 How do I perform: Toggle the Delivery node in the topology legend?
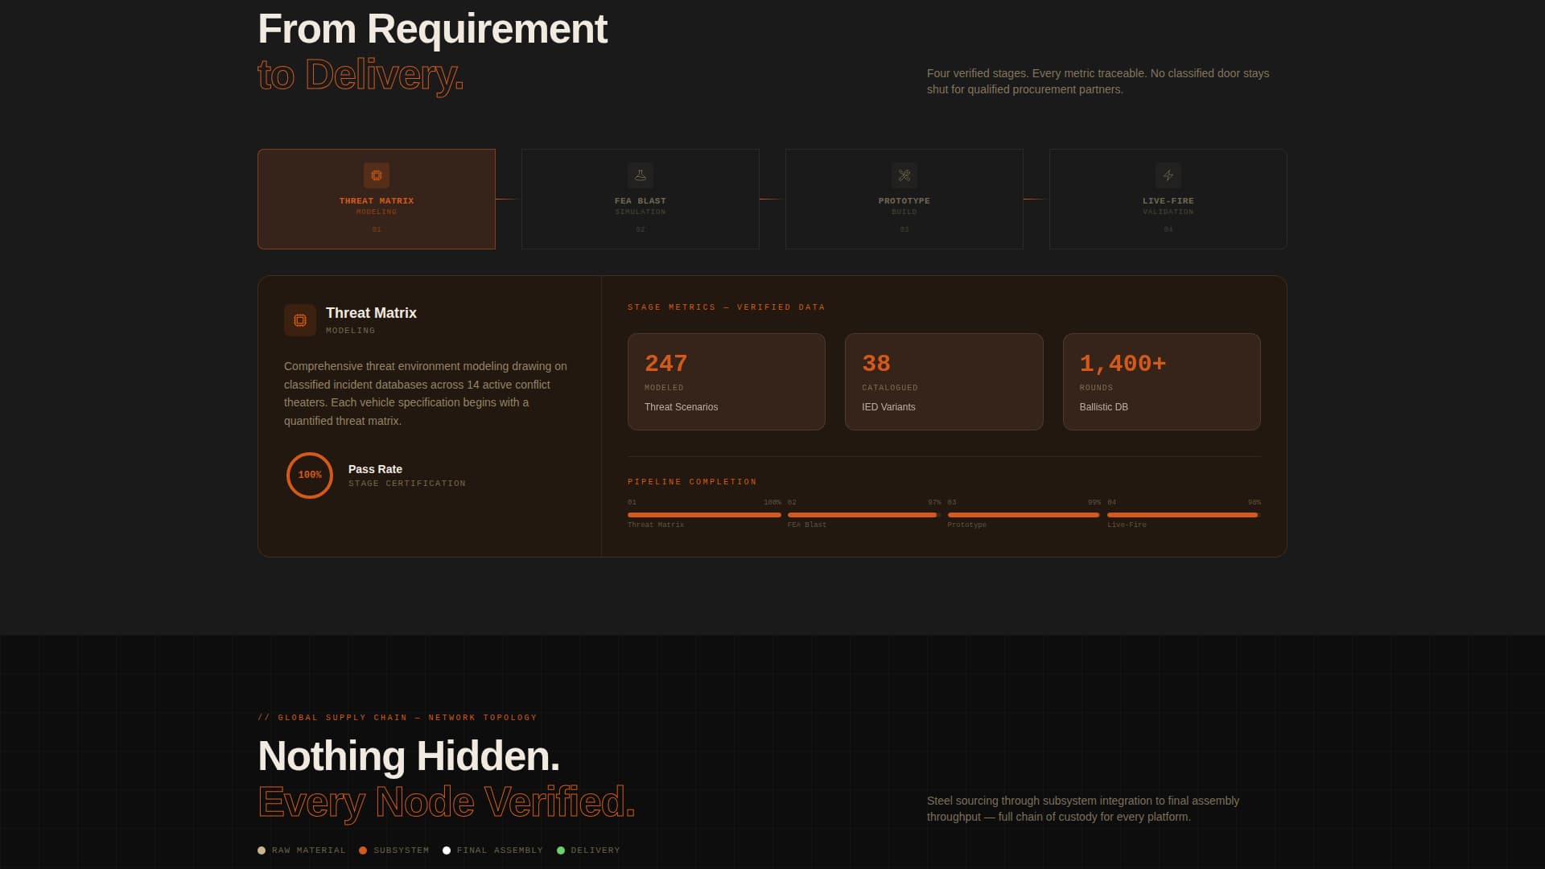[561, 850]
